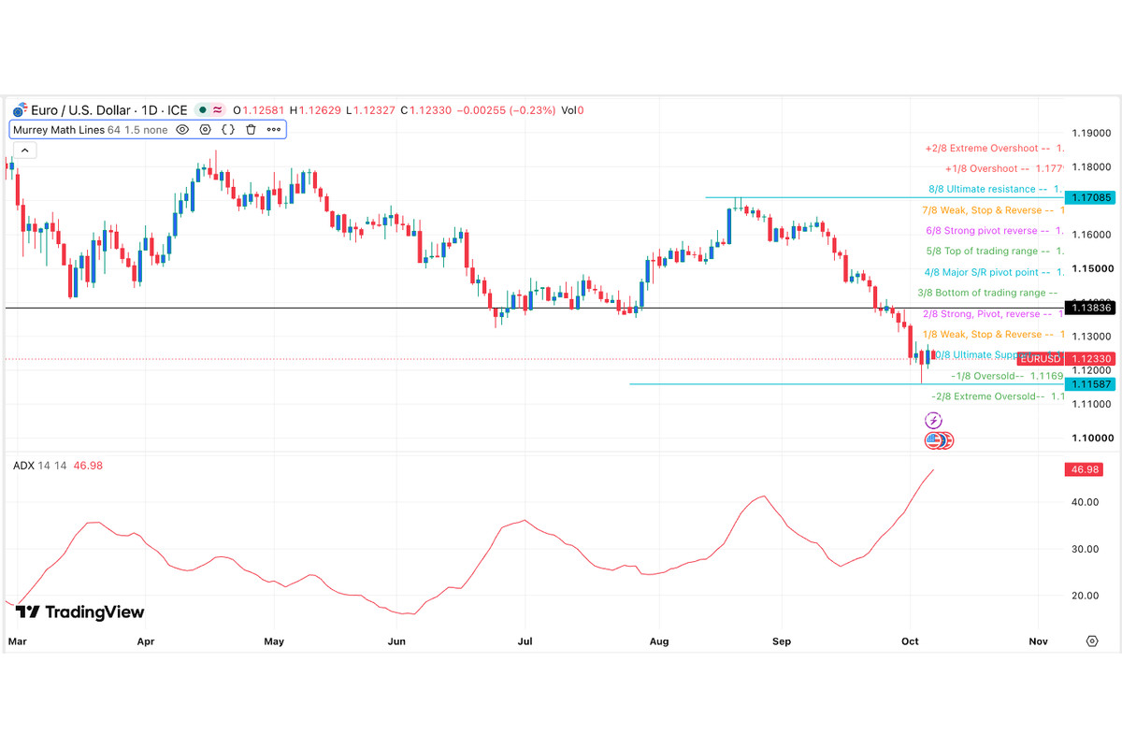Click the US flag economic events icon
The width and height of the screenshot is (1122, 748).
[x=933, y=439]
